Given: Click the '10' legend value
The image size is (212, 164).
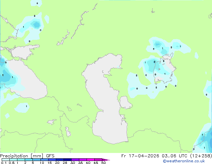Looking at the screenshot, I should click(x=42, y=163).
